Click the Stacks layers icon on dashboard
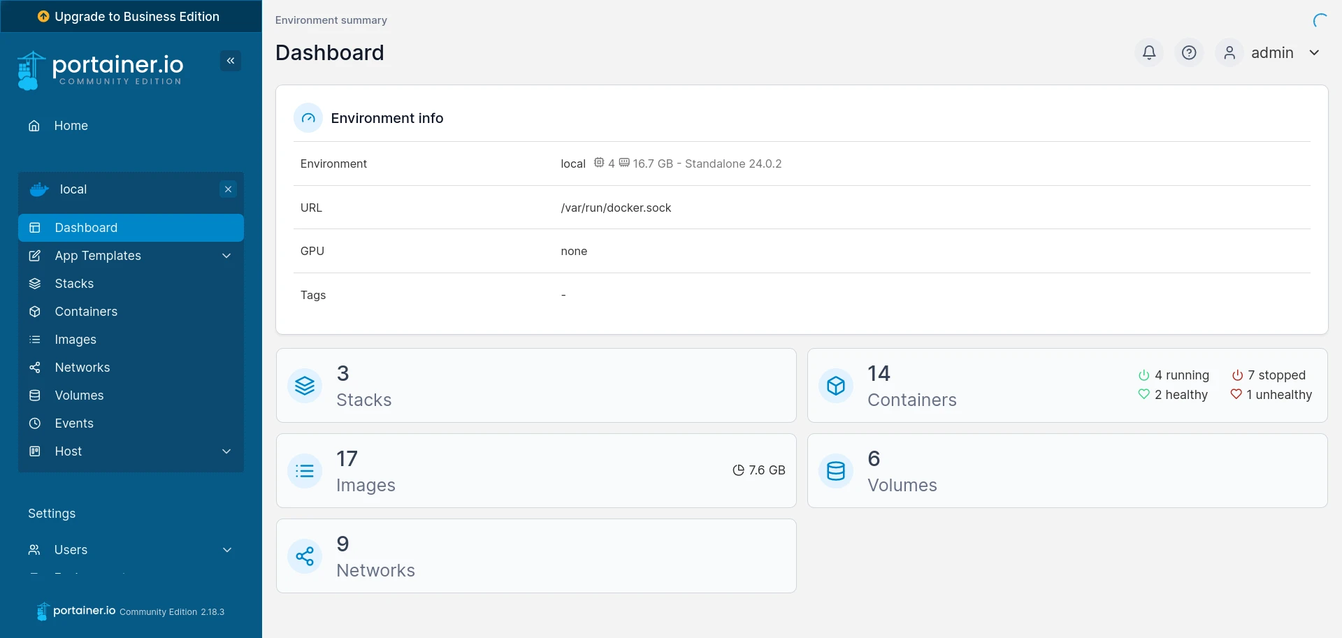The height and width of the screenshot is (638, 1342). coord(305,386)
